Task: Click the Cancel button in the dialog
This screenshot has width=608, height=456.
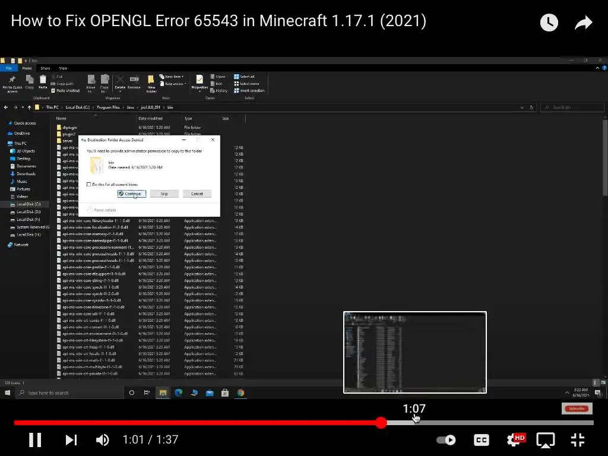Action: [197, 194]
